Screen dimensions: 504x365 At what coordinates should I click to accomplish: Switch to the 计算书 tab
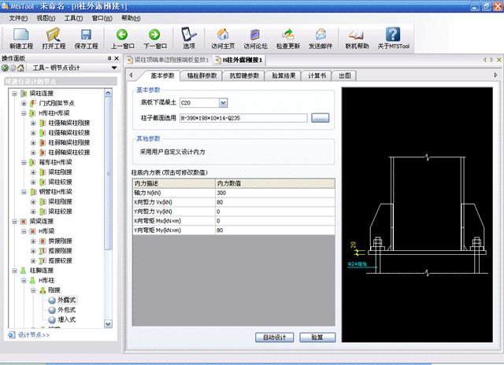(x=317, y=76)
